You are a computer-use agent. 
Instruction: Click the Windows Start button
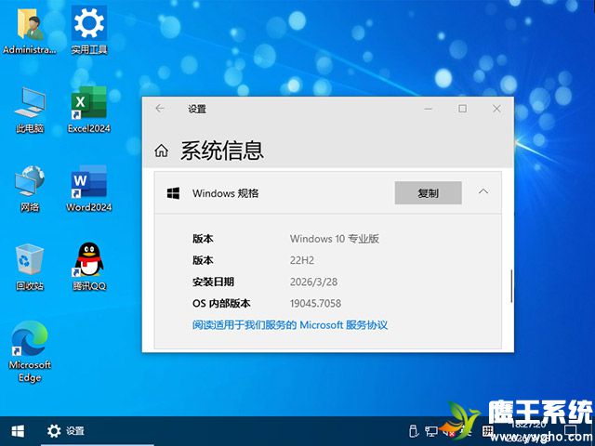point(18,431)
